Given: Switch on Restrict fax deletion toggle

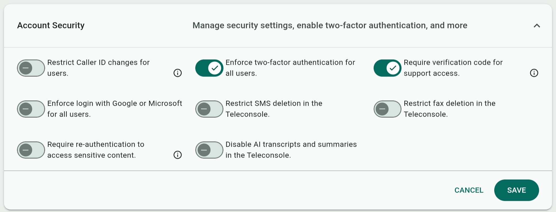Looking at the screenshot, I should pos(387,109).
